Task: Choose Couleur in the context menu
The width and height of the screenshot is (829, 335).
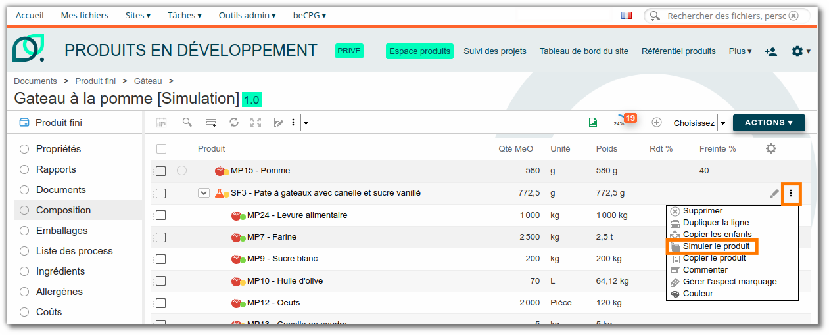Action: pos(698,294)
